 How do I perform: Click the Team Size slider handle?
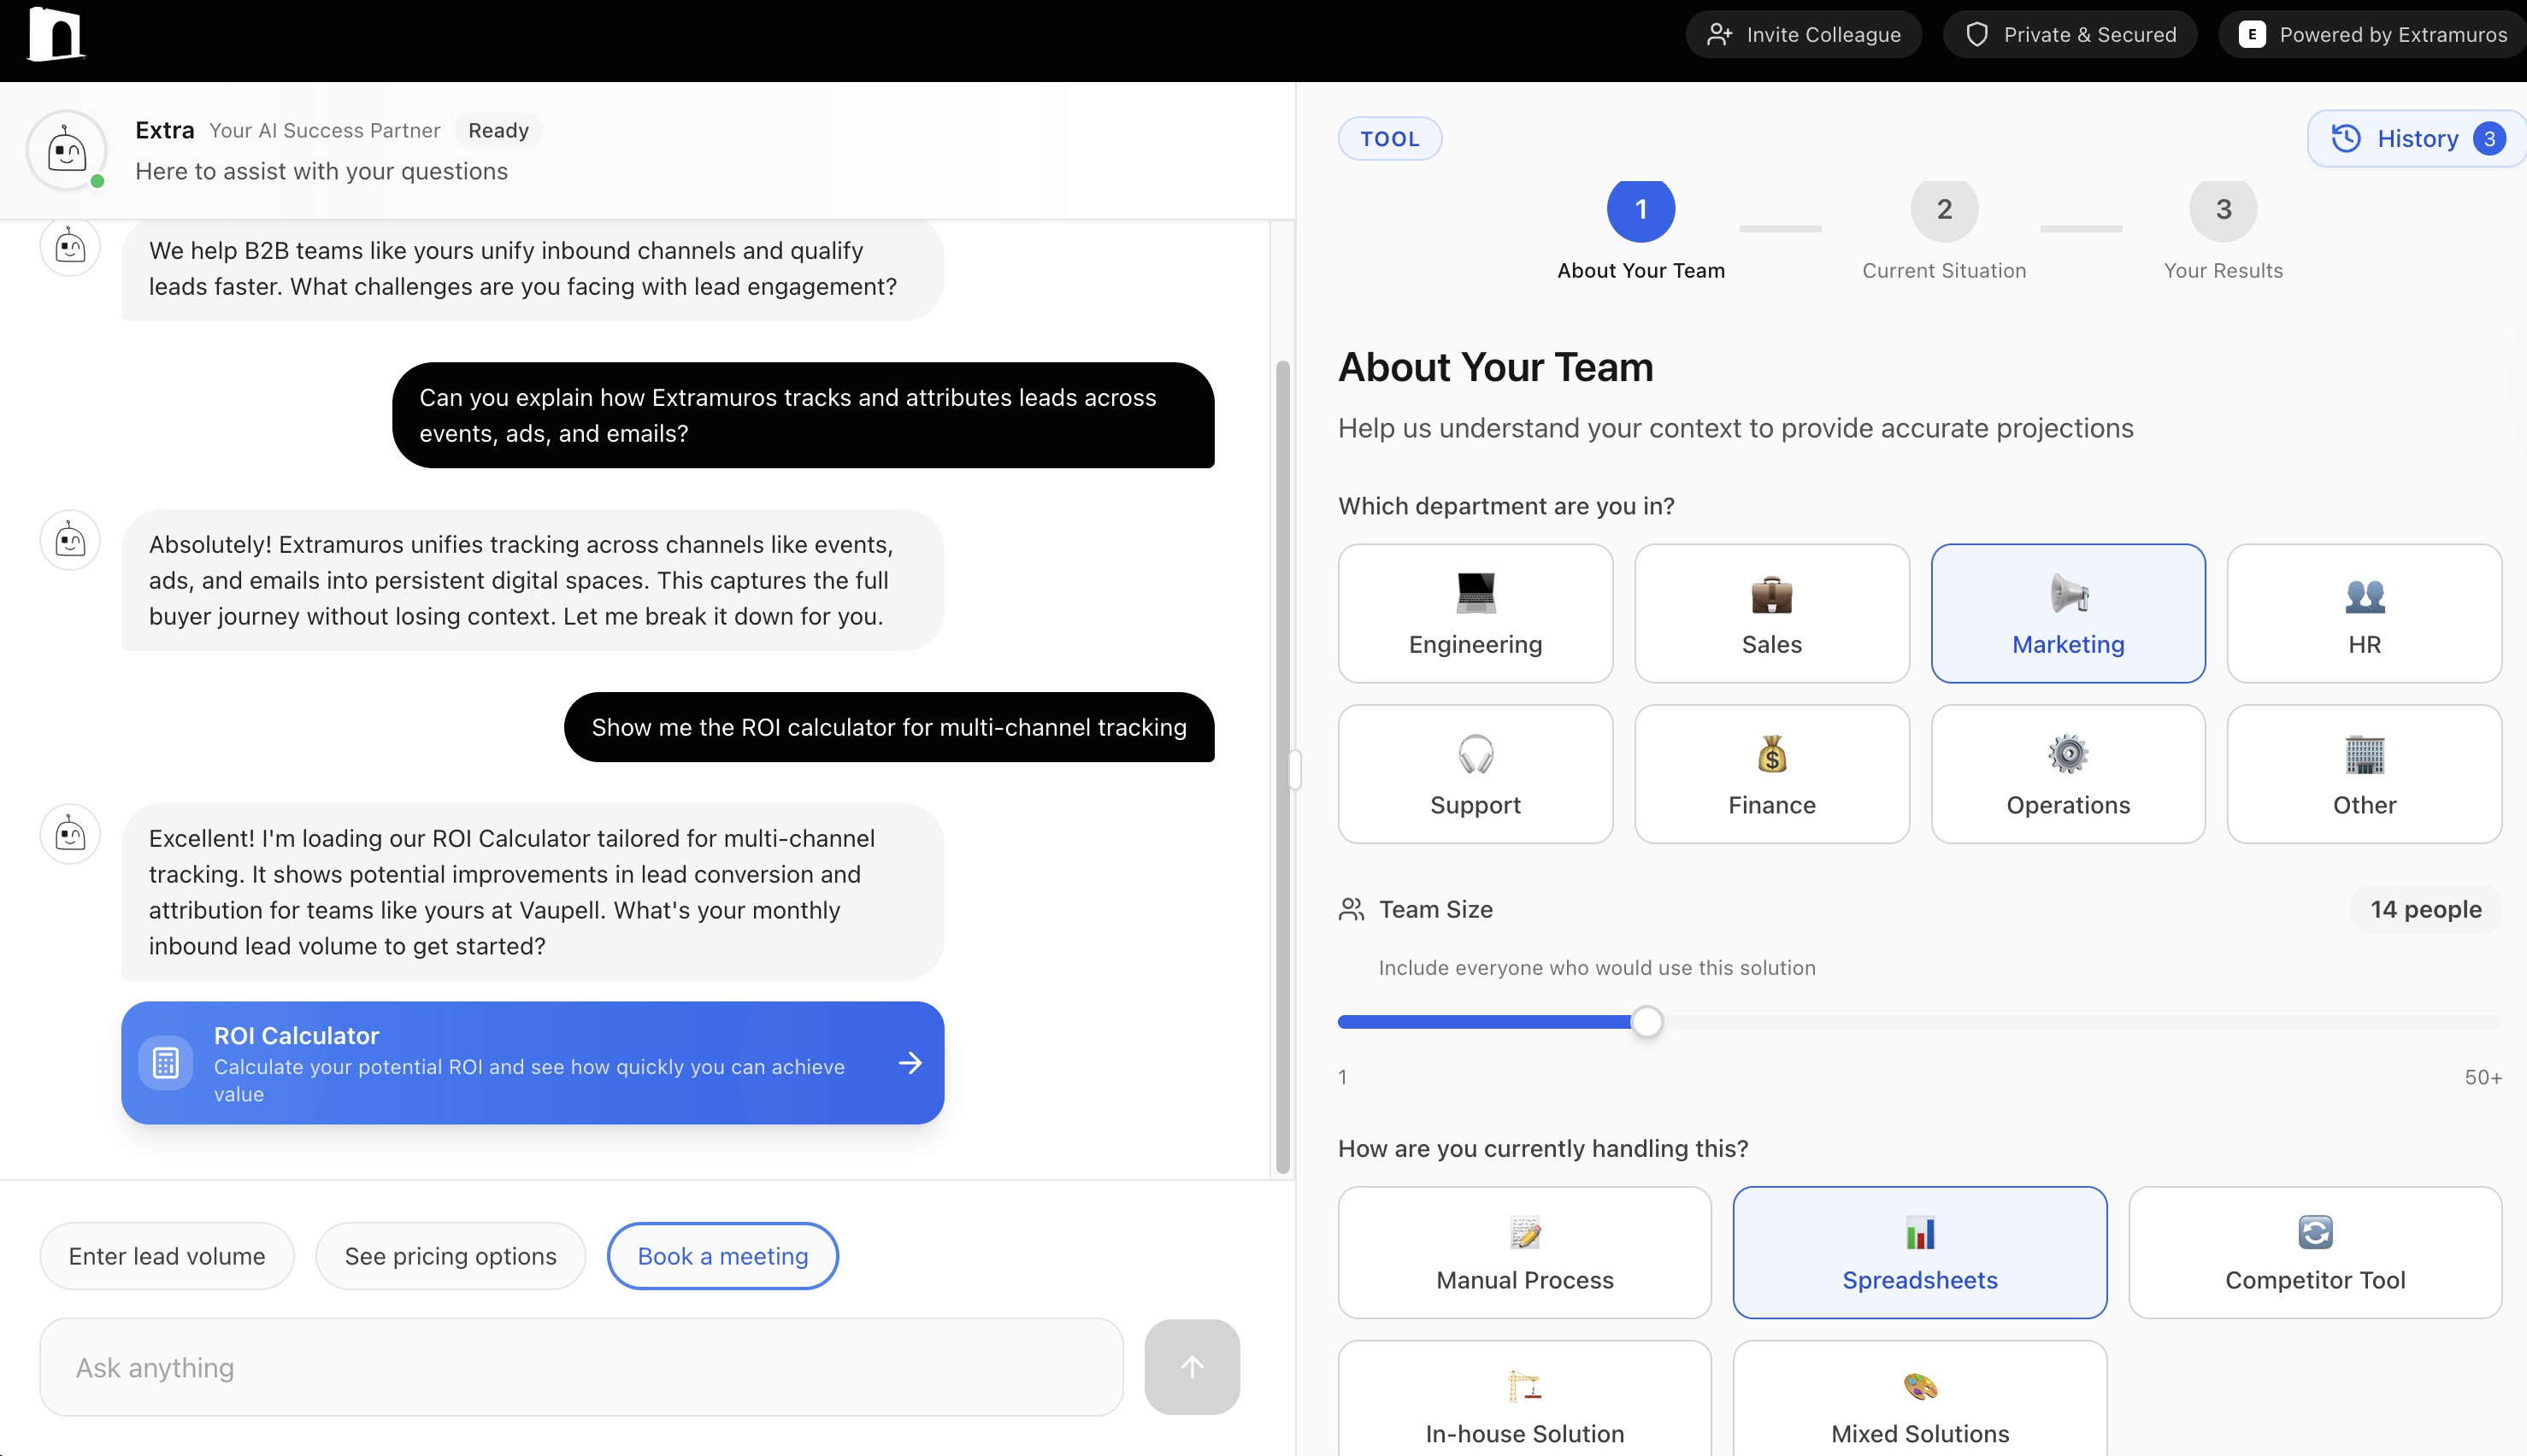pos(1646,1022)
